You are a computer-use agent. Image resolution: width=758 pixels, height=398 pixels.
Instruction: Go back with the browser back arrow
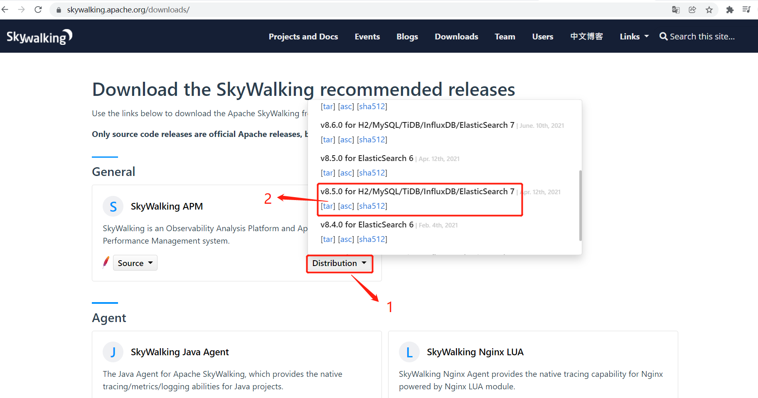5,10
